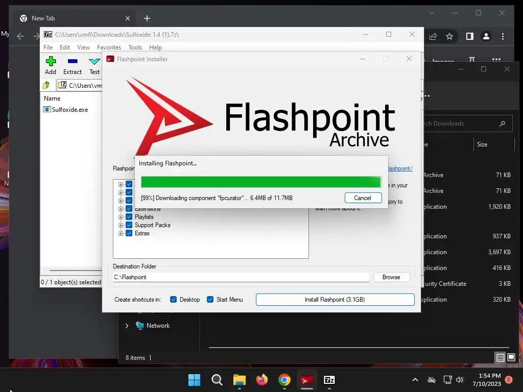Viewport: 523px width, 392px height.
Task: Open a new Chrome tab
Action: pyautogui.click(x=147, y=19)
